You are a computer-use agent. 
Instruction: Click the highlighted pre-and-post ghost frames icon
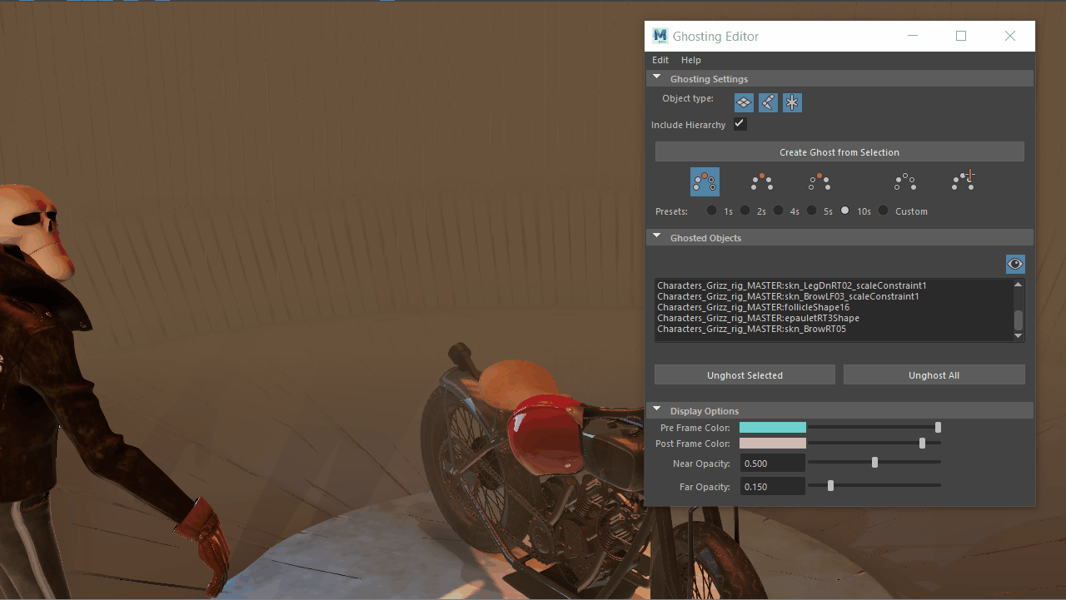pos(705,181)
